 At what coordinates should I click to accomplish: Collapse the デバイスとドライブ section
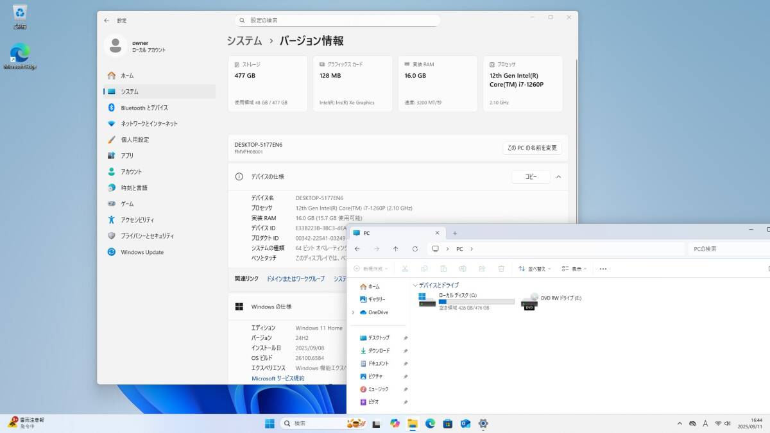415,285
